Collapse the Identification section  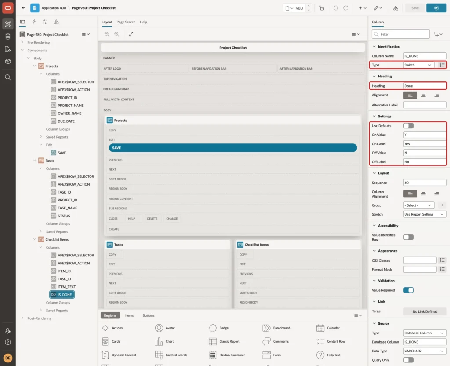pyautogui.click(x=374, y=47)
